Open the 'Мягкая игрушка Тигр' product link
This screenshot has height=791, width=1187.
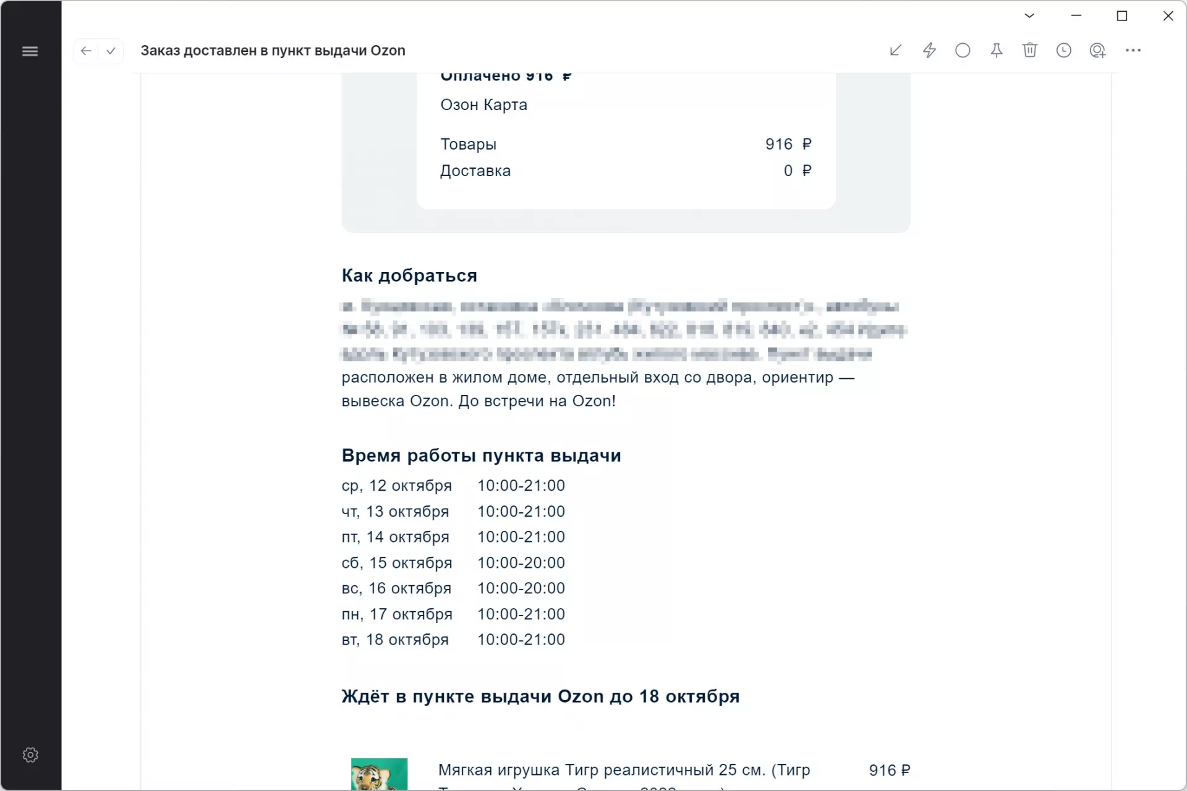[x=624, y=770]
